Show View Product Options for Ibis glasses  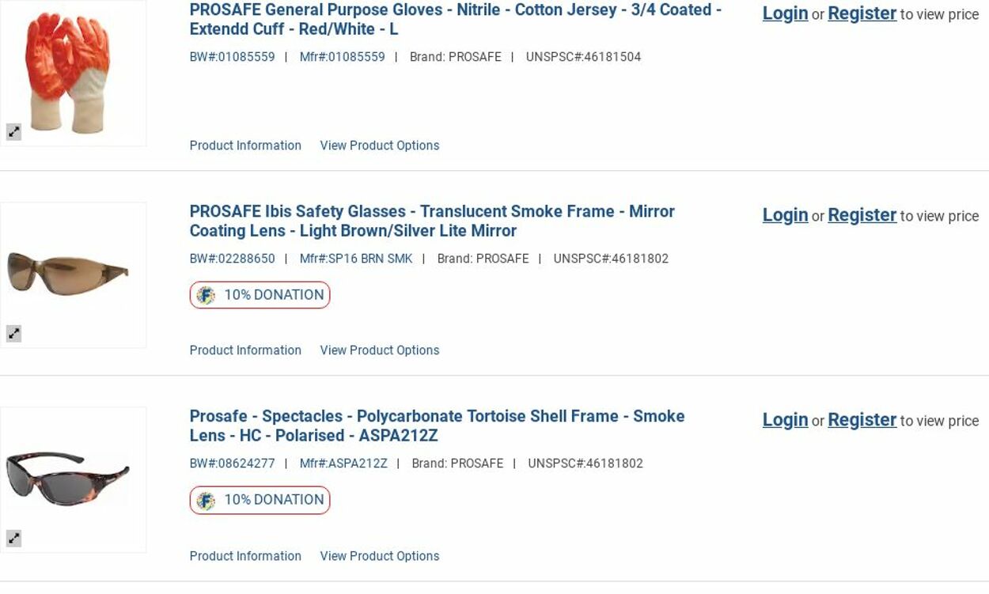point(379,350)
